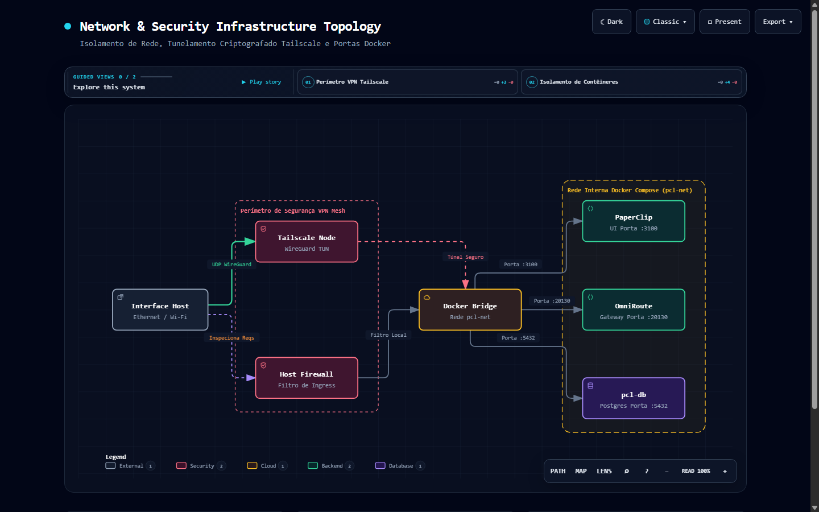Select the Interface Host node
819x512 pixels.
(x=160, y=310)
